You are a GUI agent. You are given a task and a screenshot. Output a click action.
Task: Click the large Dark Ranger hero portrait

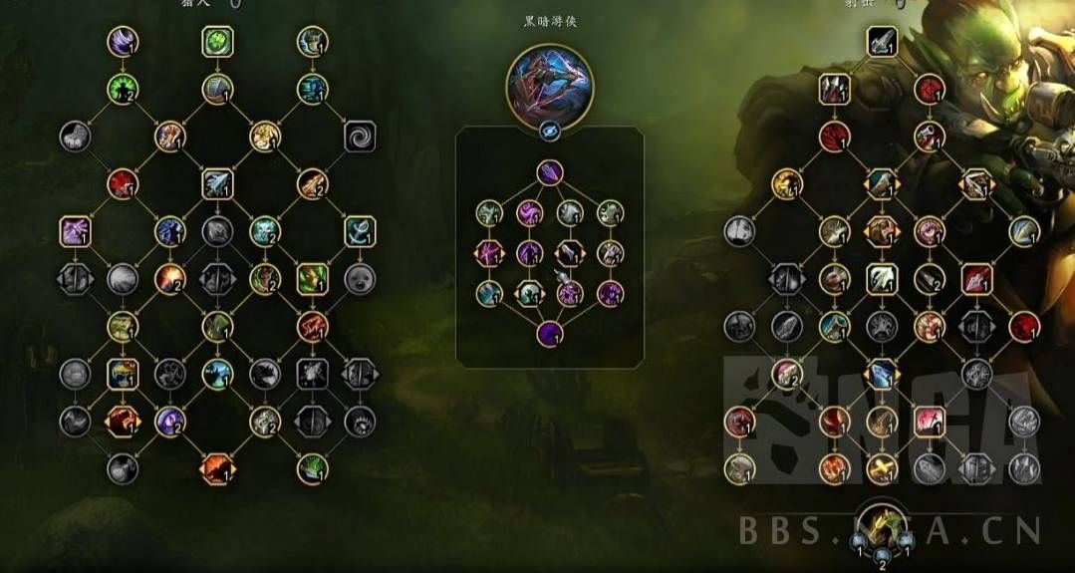pos(550,87)
